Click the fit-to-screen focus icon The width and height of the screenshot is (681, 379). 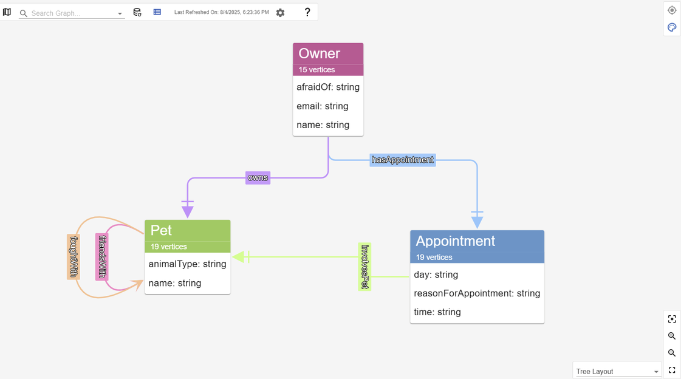coord(672,319)
